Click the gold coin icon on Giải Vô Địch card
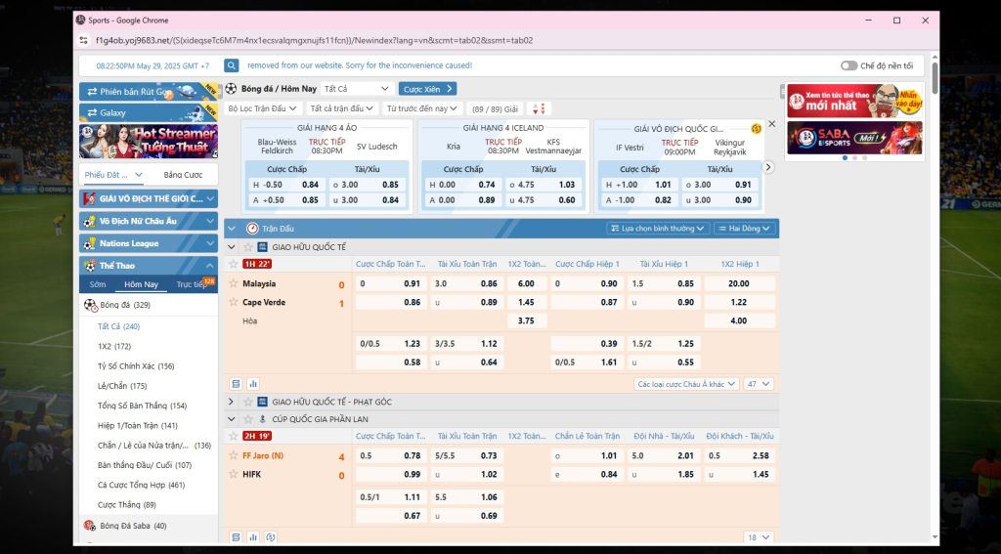Image resolution: width=1001 pixels, height=554 pixels. 756,128
